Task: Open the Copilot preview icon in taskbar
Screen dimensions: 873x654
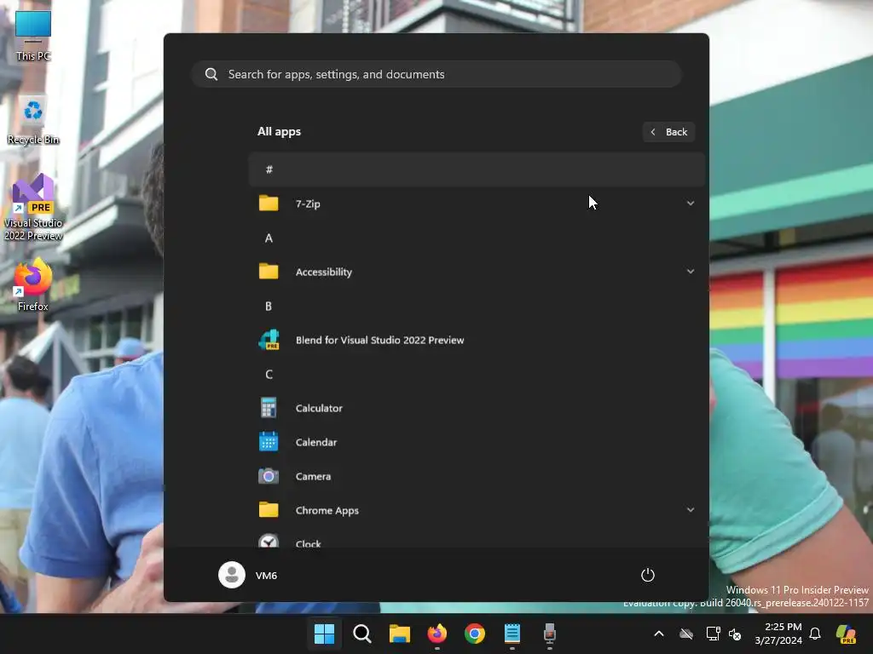Action: pyautogui.click(x=846, y=634)
